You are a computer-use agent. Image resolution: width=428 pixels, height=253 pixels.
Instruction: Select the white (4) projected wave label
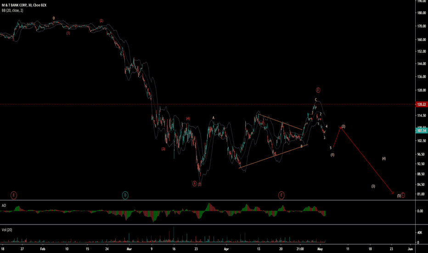click(x=384, y=159)
